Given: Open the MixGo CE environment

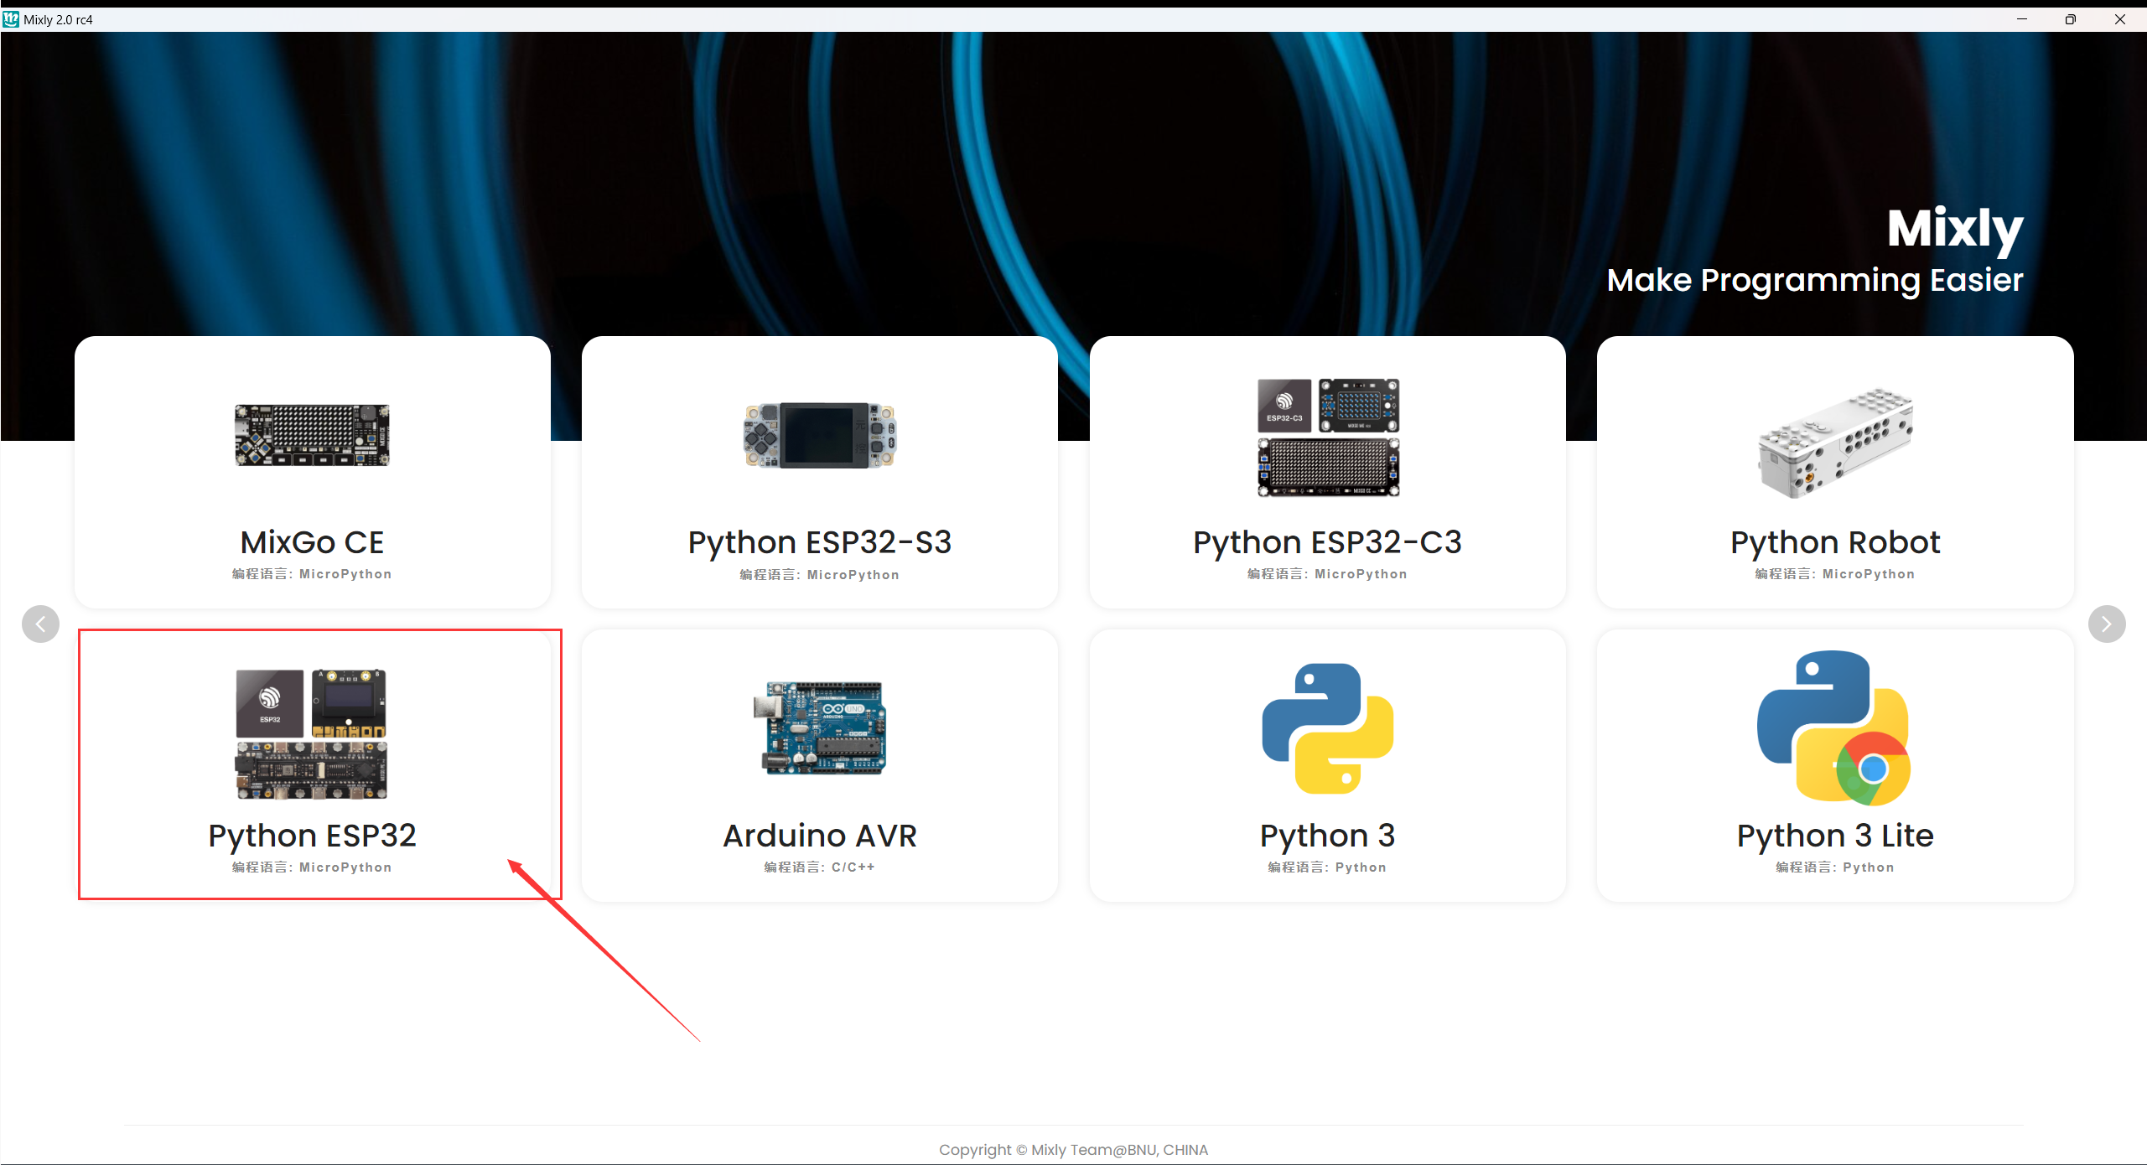Looking at the screenshot, I should tap(312, 469).
